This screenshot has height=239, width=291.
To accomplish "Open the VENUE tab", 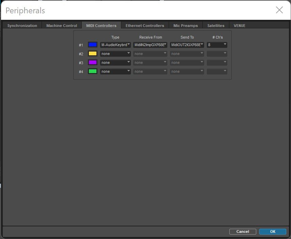I will tap(239, 25).
